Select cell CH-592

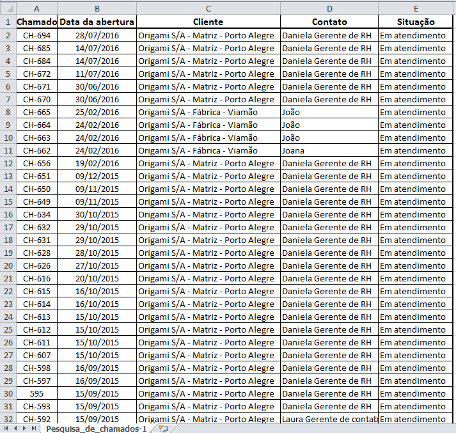tap(36, 419)
